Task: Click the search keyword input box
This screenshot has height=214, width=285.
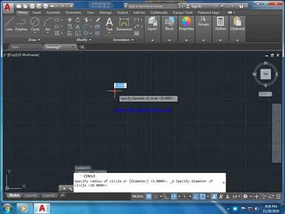Action: click(x=153, y=7)
